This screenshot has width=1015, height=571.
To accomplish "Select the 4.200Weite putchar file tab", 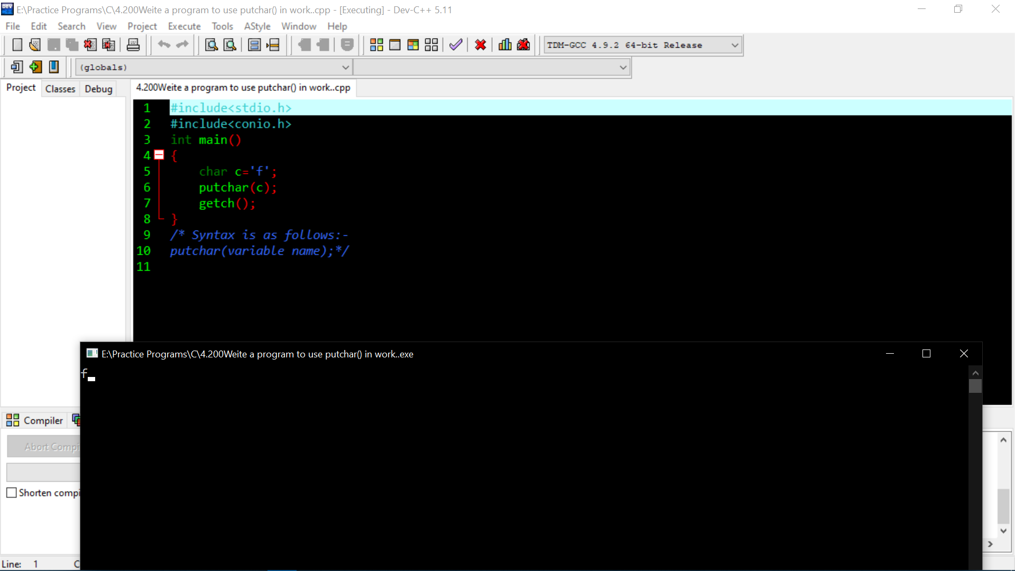I will [x=243, y=87].
